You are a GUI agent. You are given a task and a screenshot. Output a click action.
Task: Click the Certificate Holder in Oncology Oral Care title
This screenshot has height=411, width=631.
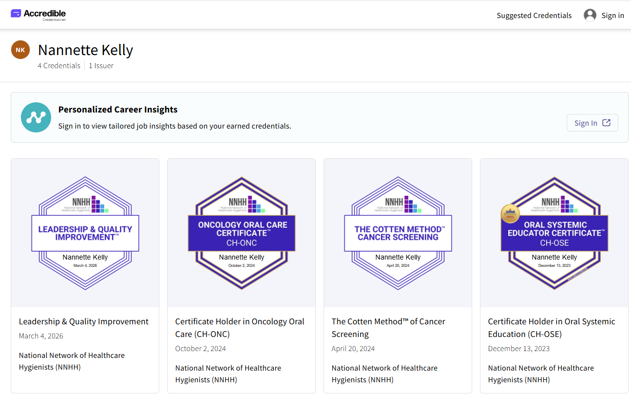(240, 328)
